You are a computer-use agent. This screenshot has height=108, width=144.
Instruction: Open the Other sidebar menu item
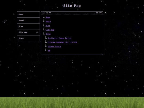point(29,38)
